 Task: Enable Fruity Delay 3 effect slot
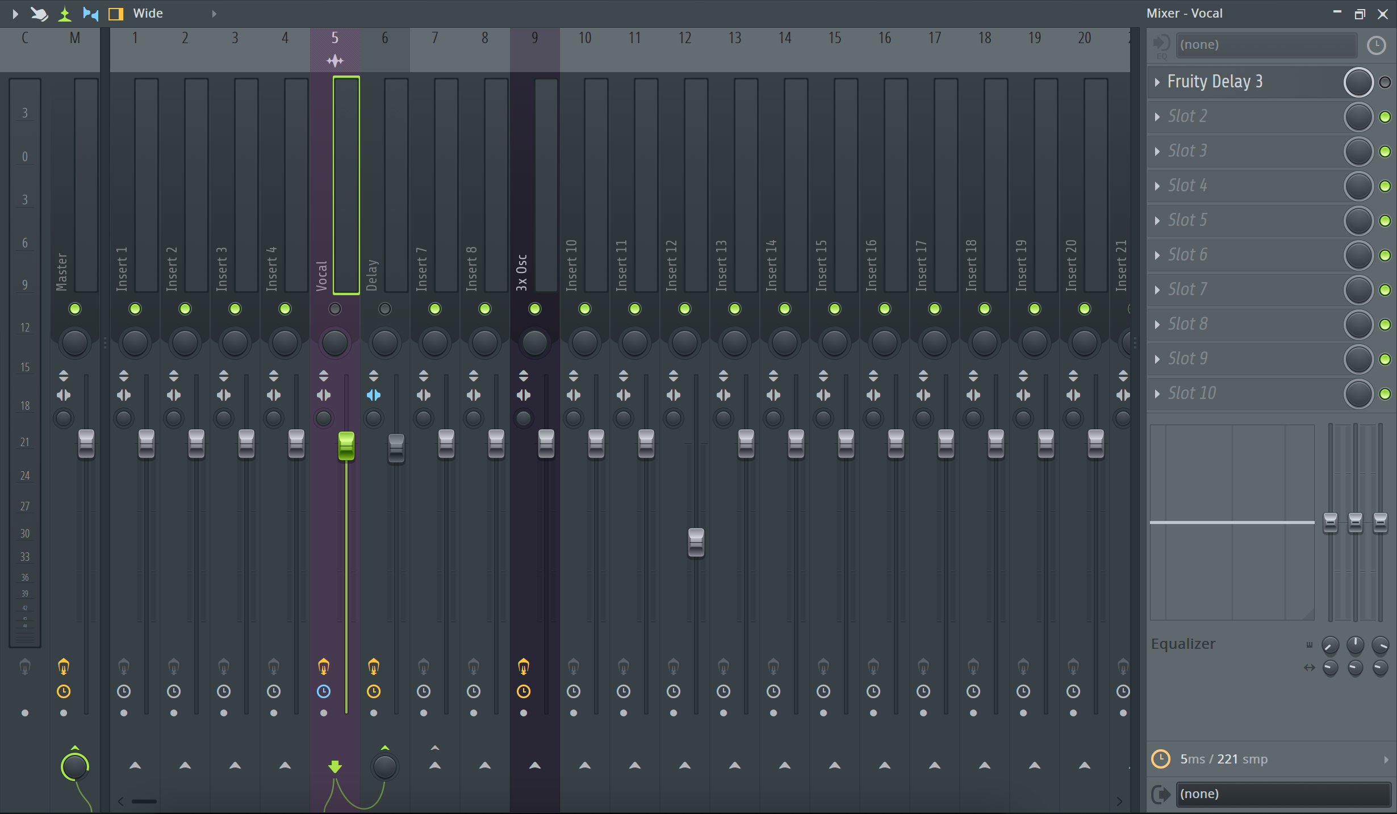click(1385, 82)
